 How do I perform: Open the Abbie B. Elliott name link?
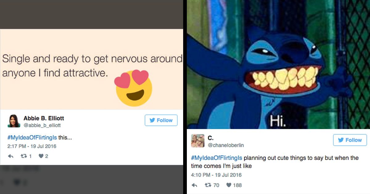pos(44,118)
